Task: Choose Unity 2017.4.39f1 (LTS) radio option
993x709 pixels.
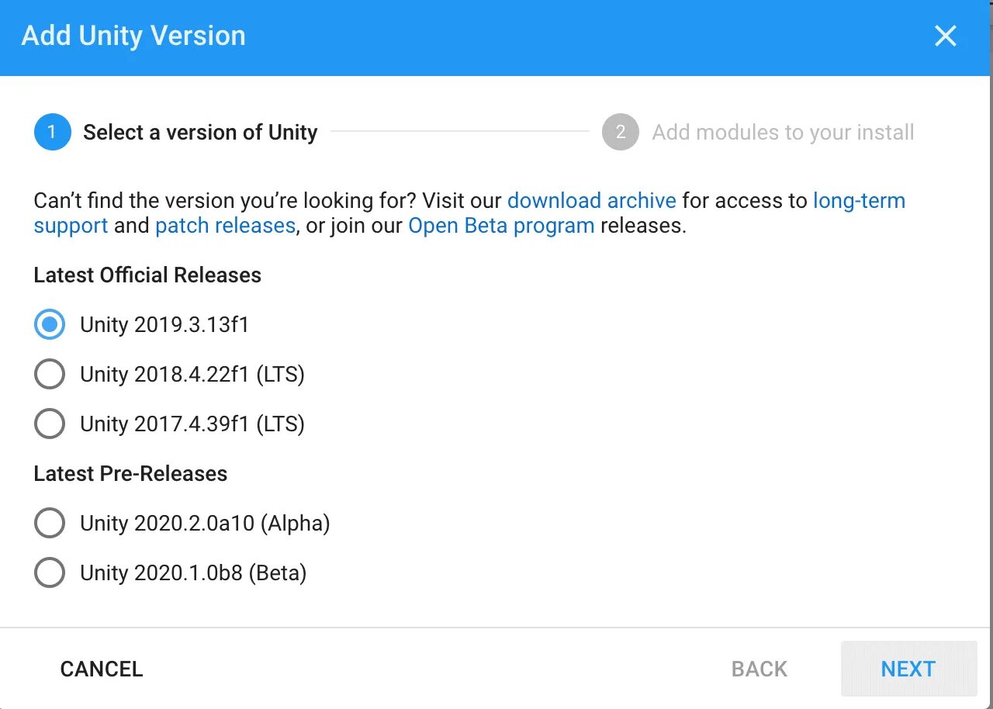Action: (50, 424)
